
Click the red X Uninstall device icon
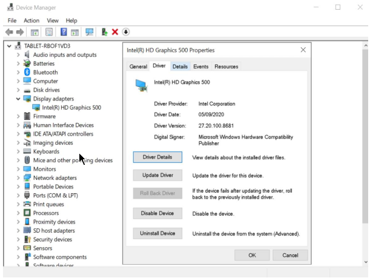[x=114, y=32]
